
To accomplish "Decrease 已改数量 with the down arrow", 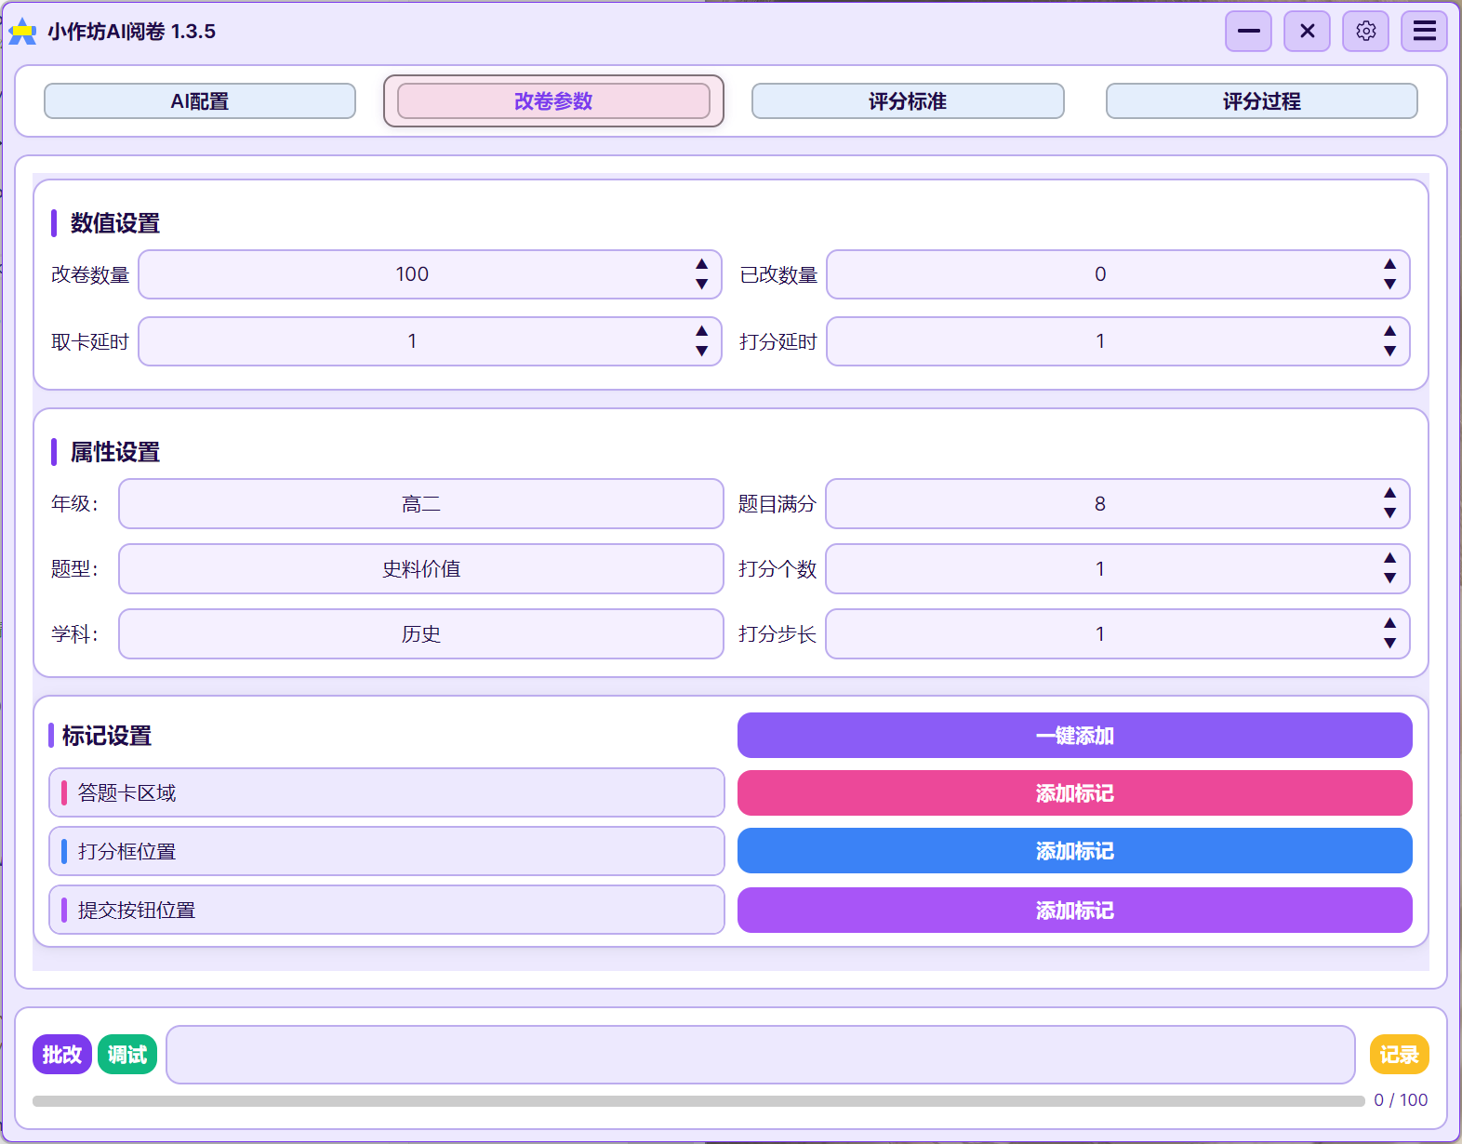I will click(x=1389, y=285).
